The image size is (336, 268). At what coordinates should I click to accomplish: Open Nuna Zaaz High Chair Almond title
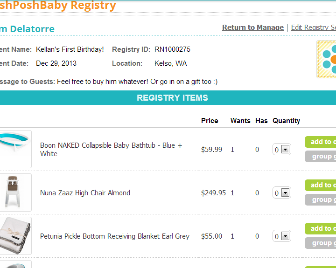pyautogui.click(x=85, y=193)
